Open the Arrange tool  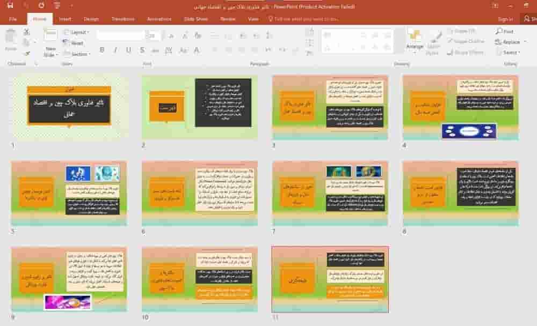[415, 42]
